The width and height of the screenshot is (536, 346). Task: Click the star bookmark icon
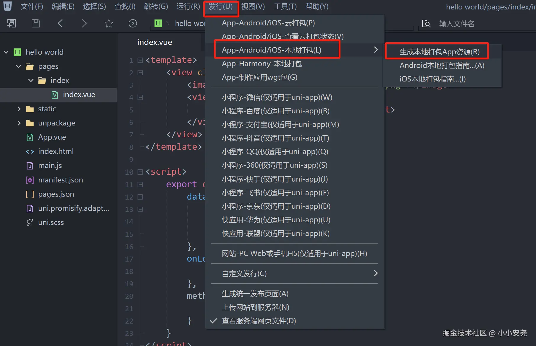pyautogui.click(x=109, y=23)
